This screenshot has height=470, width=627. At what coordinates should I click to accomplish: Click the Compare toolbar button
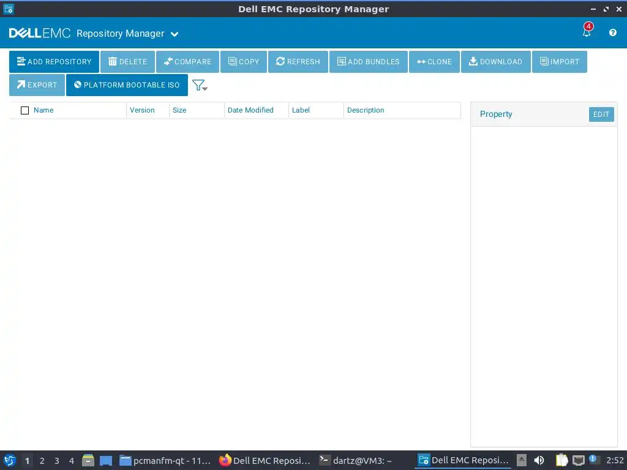tap(187, 62)
